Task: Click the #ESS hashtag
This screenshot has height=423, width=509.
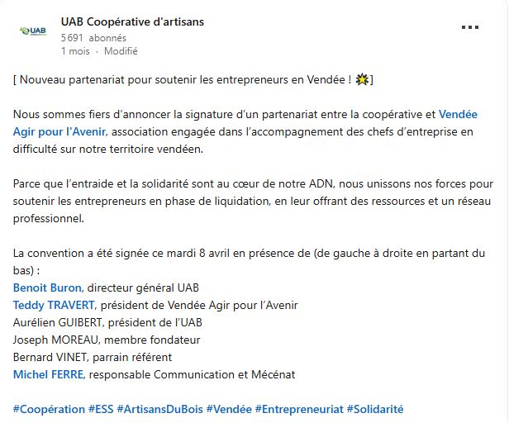Action: (101, 409)
